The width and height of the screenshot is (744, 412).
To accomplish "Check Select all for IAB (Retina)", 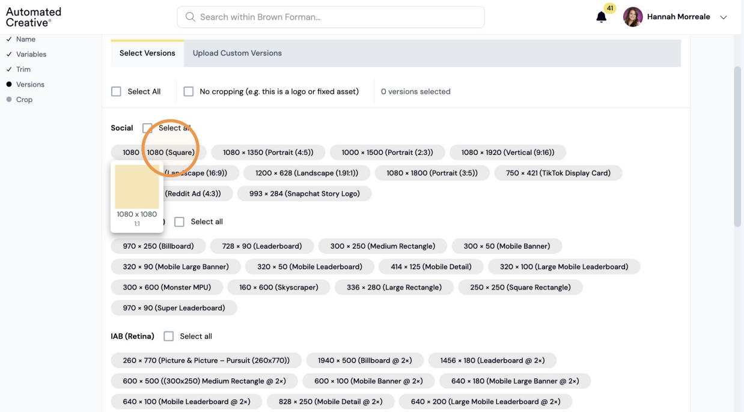I will coord(169,336).
